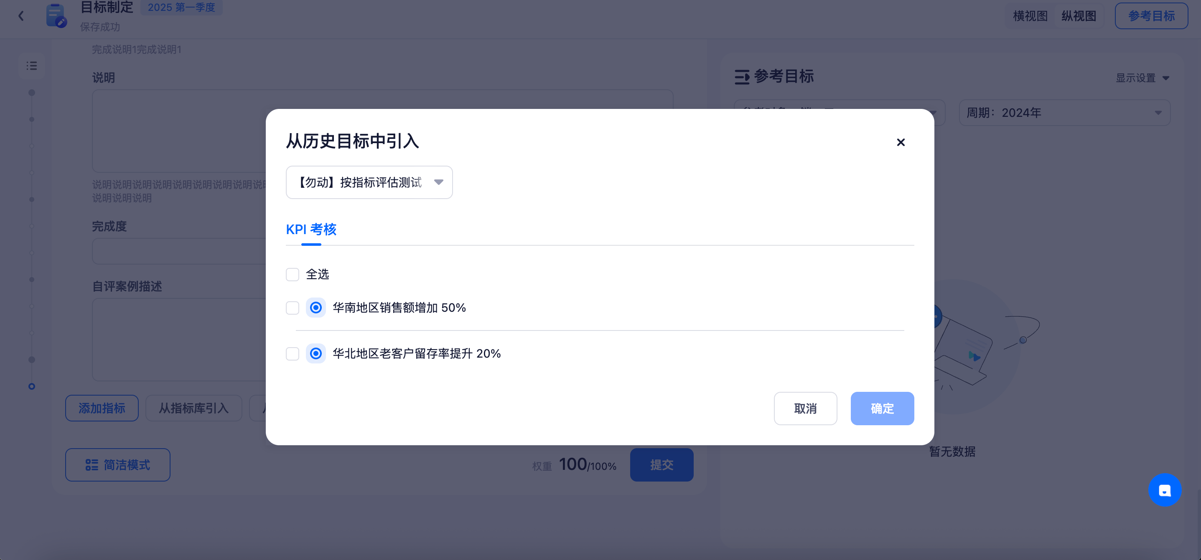
Task: Open the 周期：2024年 dropdown
Action: pyautogui.click(x=1064, y=113)
